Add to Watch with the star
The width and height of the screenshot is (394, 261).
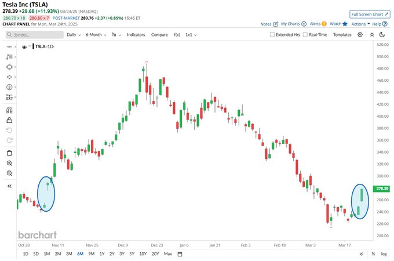(338, 24)
